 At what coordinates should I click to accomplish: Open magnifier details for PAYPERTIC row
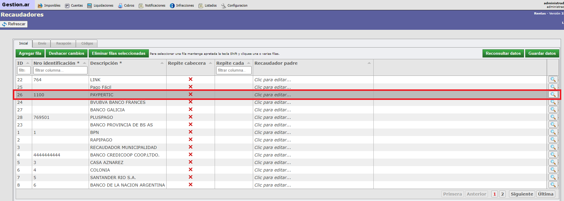[553, 94]
